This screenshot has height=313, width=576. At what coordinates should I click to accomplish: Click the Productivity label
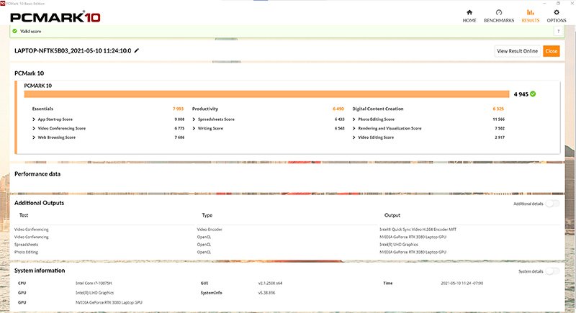pyautogui.click(x=205, y=109)
